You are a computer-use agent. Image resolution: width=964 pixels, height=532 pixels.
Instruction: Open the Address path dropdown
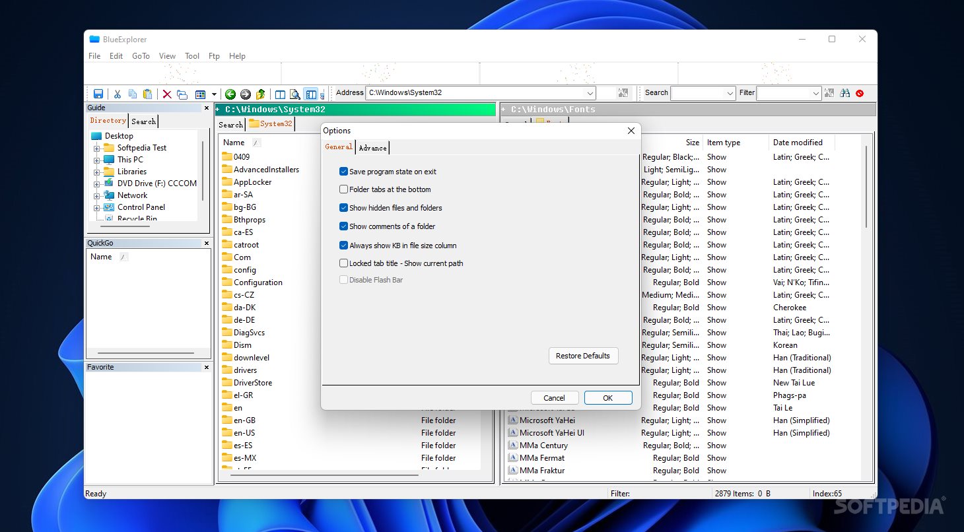pos(590,93)
